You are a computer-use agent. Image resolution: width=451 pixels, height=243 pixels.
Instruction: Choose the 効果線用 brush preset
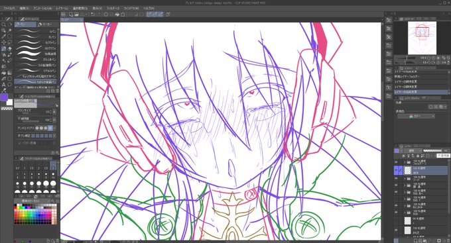[x=36, y=54]
